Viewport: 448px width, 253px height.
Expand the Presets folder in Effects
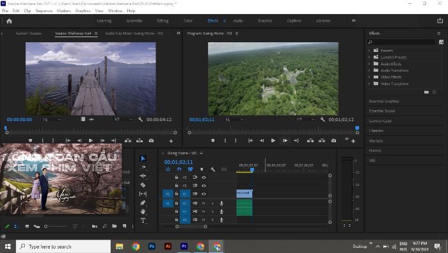pyautogui.click(x=369, y=51)
